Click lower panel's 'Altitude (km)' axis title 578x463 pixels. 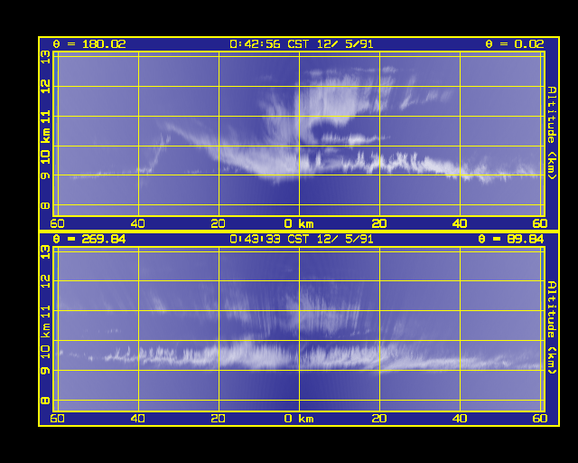552,327
